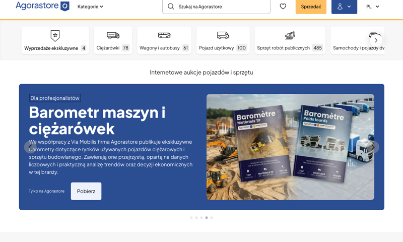Click 'Tylko na Agorastore' text
The height and width of the screenshot is (242, 403).
[x=46, y=191]
